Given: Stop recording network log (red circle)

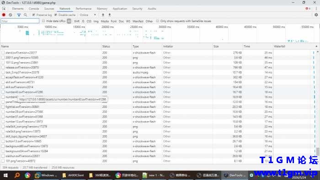Looking at the screenshot, I should pyautogui.click(x=4, y=15).
